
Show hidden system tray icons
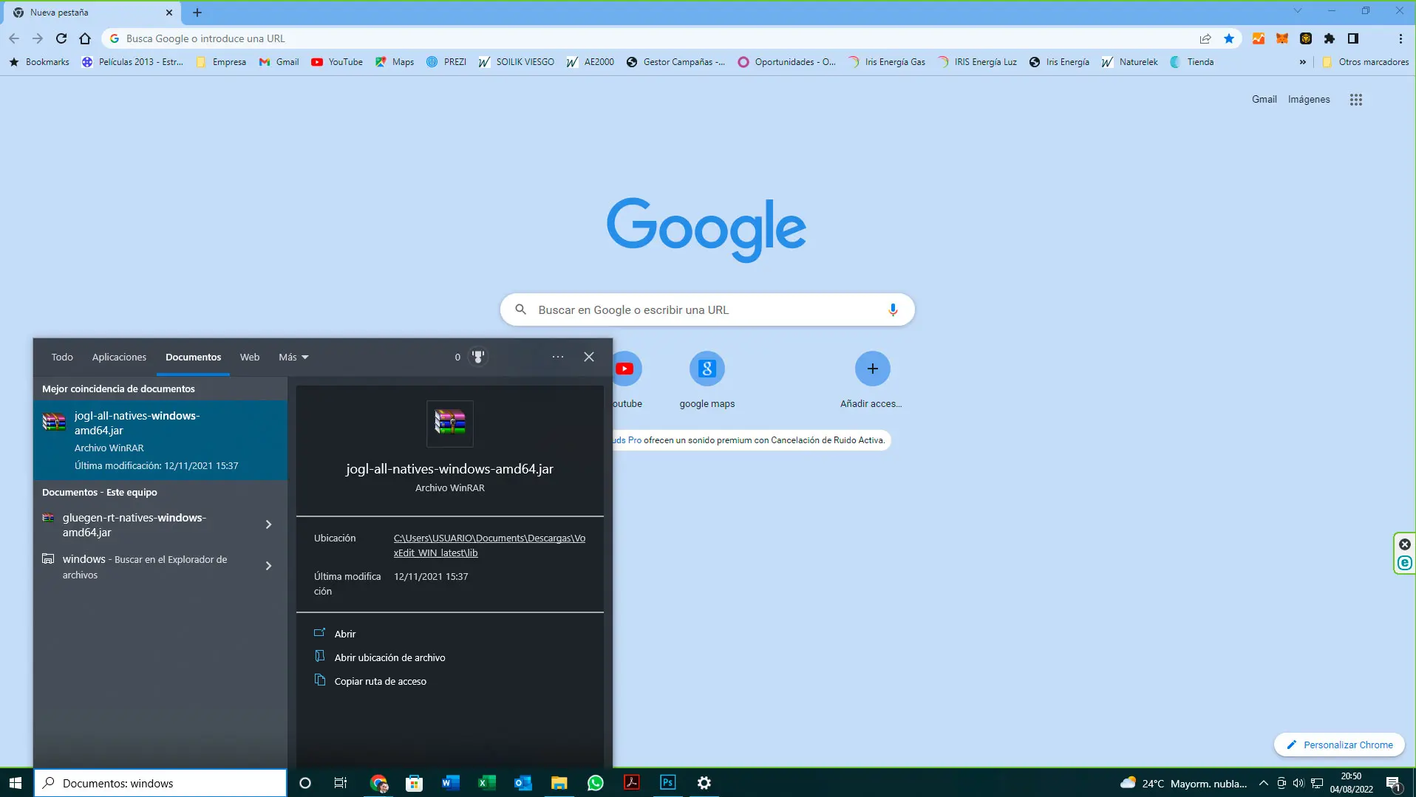pos(1263,783)
